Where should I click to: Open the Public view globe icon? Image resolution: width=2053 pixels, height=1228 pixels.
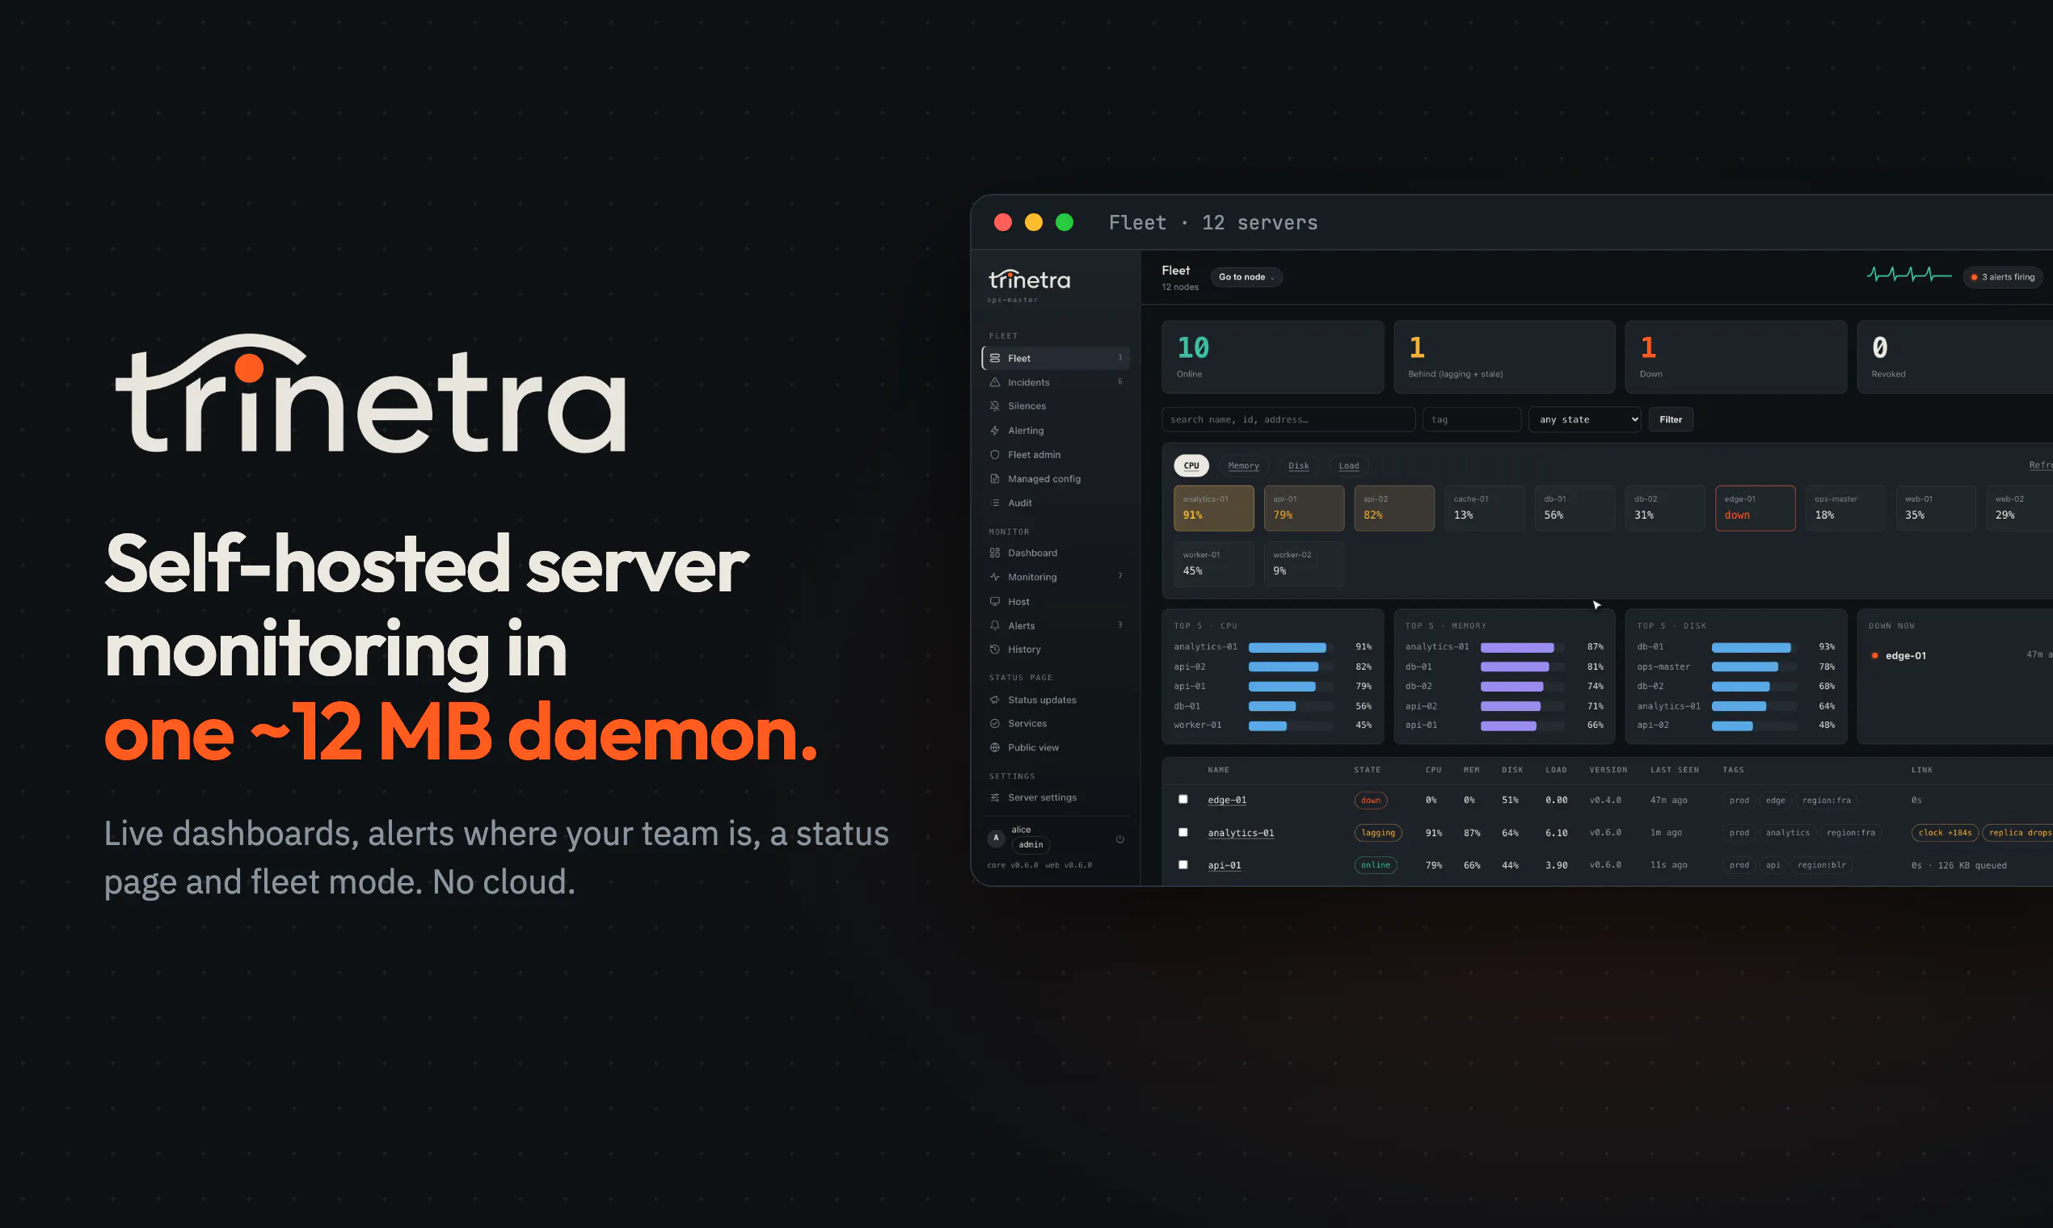[x=995, y=747]
